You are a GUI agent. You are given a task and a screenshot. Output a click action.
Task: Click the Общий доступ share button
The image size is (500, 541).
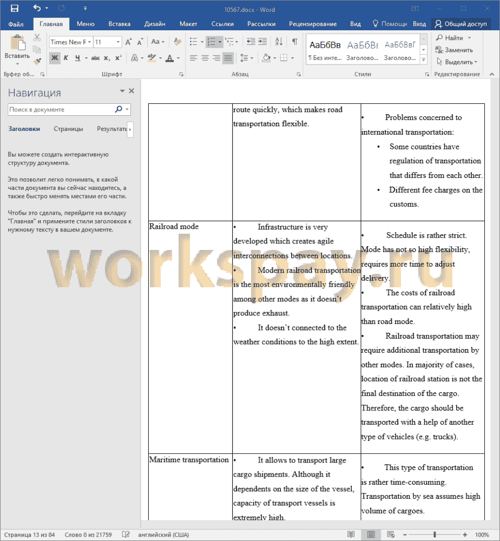coord(460,24)
